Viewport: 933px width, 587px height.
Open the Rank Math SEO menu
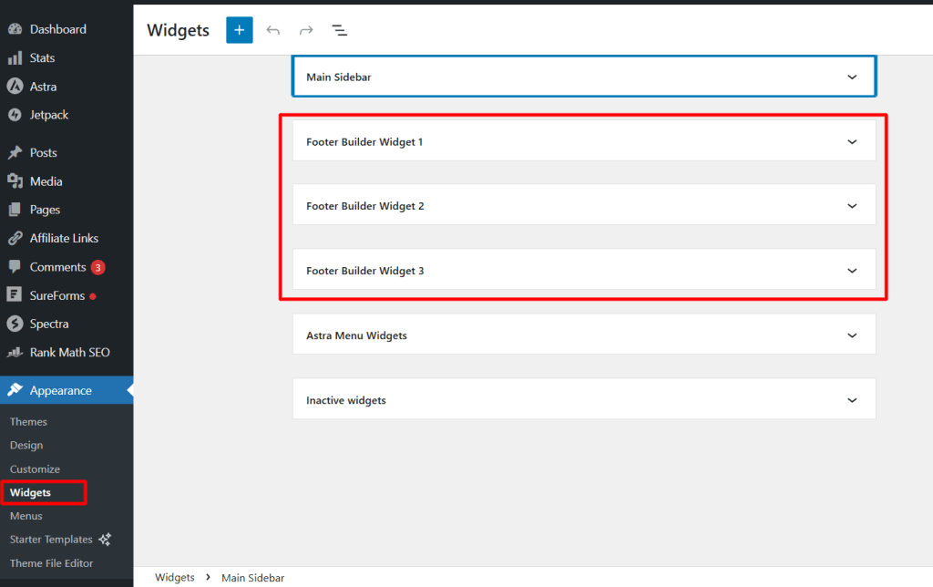(69, 353)
